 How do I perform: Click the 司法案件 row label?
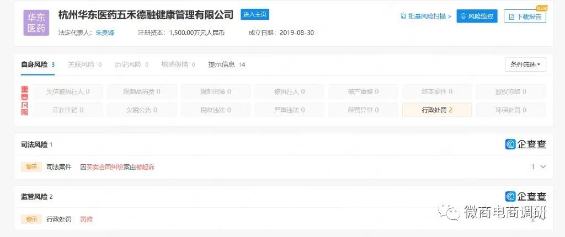(59, 167)
